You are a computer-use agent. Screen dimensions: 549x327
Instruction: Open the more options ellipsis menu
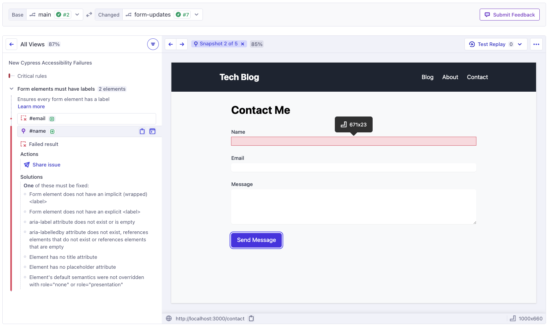536,44
